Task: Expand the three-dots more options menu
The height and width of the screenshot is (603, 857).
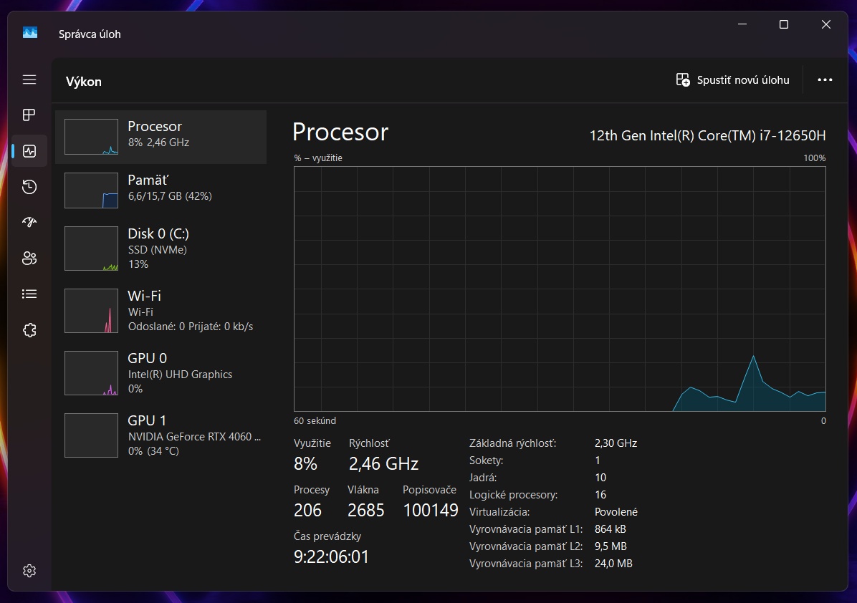Action: [x=825, y=79]
